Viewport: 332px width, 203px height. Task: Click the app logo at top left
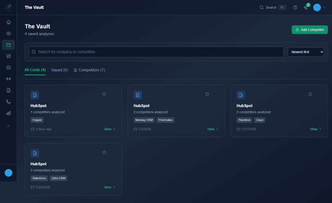[8, 7]
